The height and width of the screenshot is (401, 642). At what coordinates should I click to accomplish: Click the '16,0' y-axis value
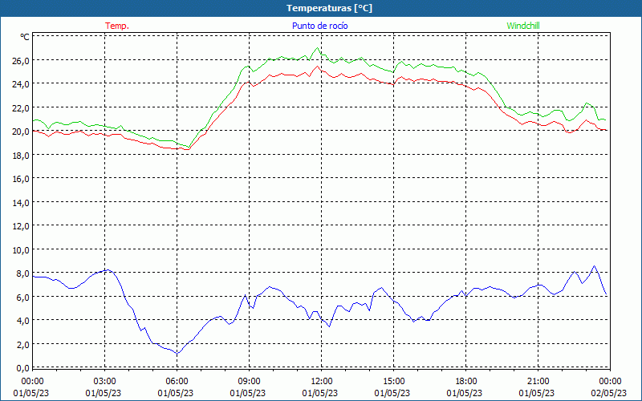21,179
